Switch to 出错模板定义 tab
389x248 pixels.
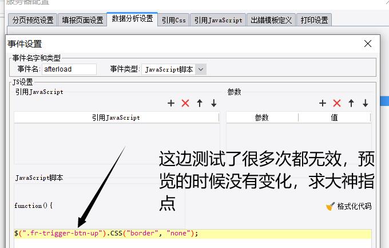[271, 20]
